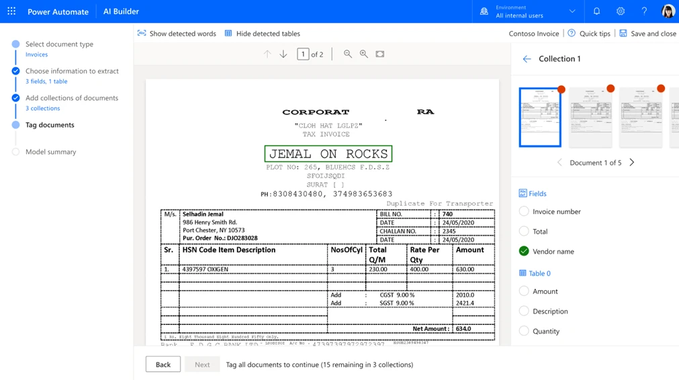
Task: Go to next page down arrow
Action: [x=283, y=54]
